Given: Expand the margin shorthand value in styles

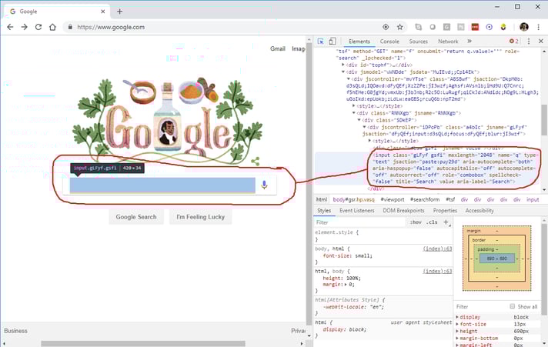Looking at the screenshot, I should click(346, 285).
